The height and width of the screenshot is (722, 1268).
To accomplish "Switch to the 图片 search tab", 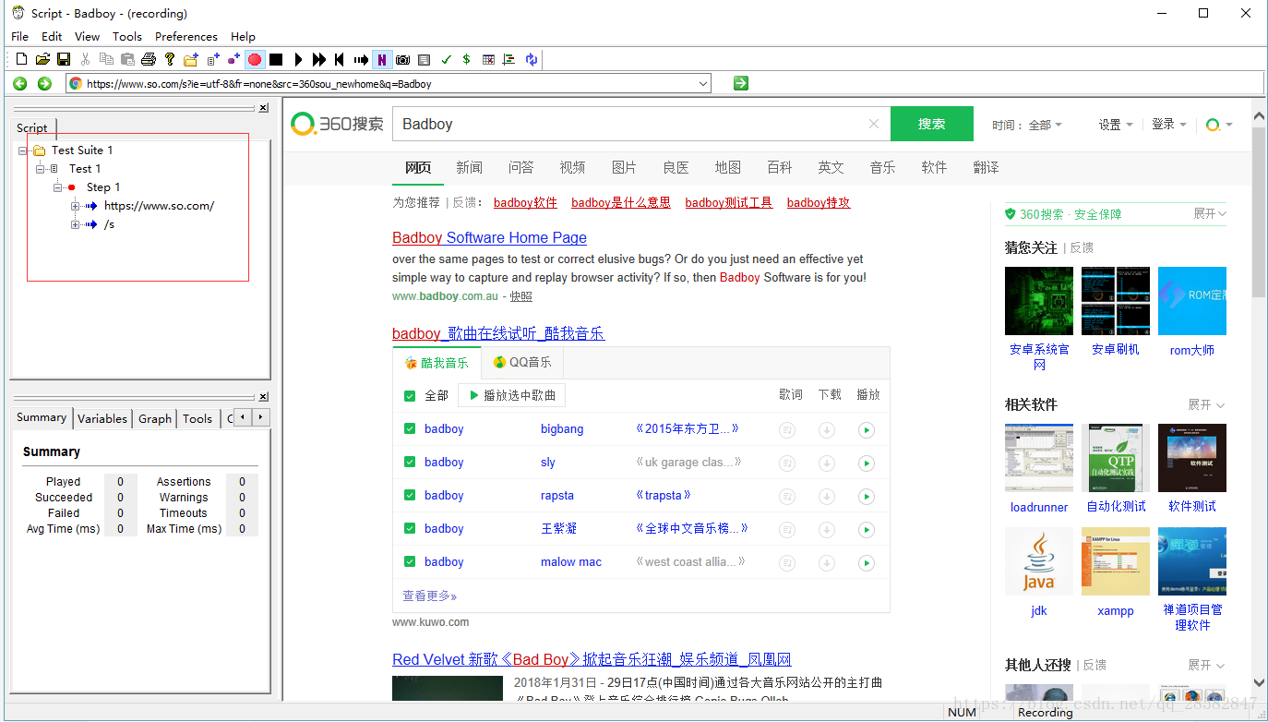I will point(624,167).
